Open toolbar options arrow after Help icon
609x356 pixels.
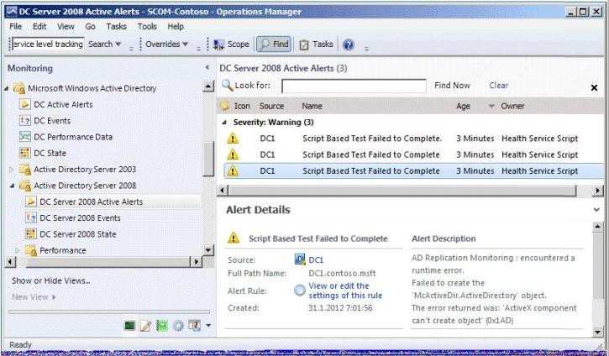click(366, 49)
